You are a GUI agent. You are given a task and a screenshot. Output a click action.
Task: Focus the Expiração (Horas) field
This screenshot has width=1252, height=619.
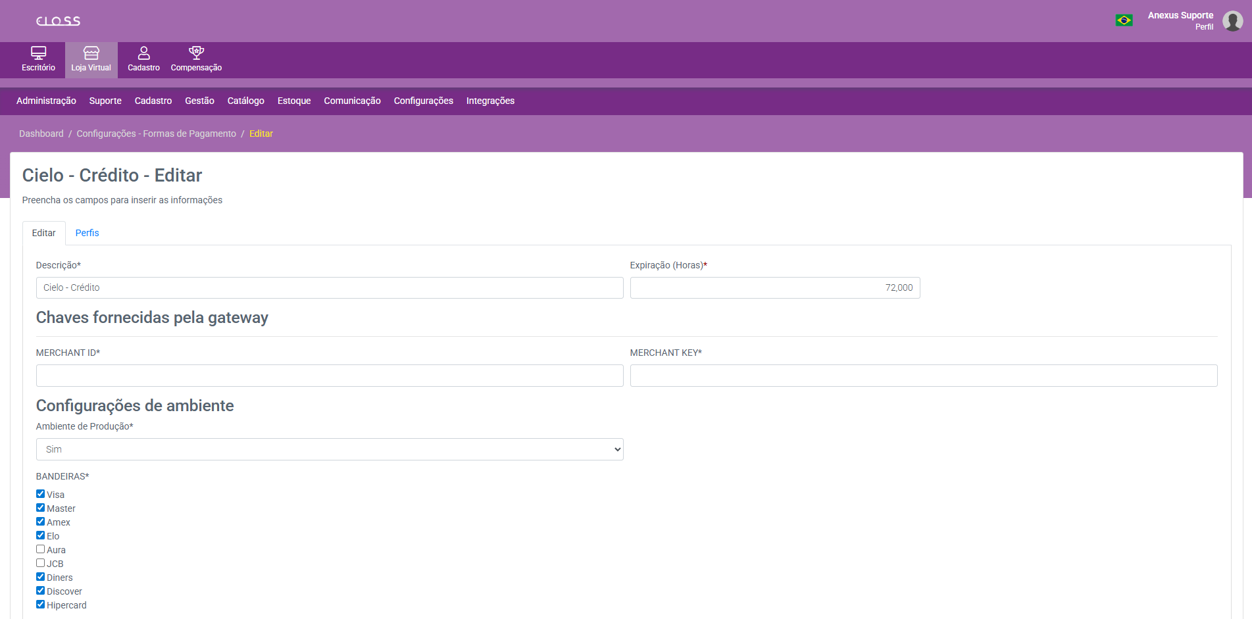click(774, 288)
